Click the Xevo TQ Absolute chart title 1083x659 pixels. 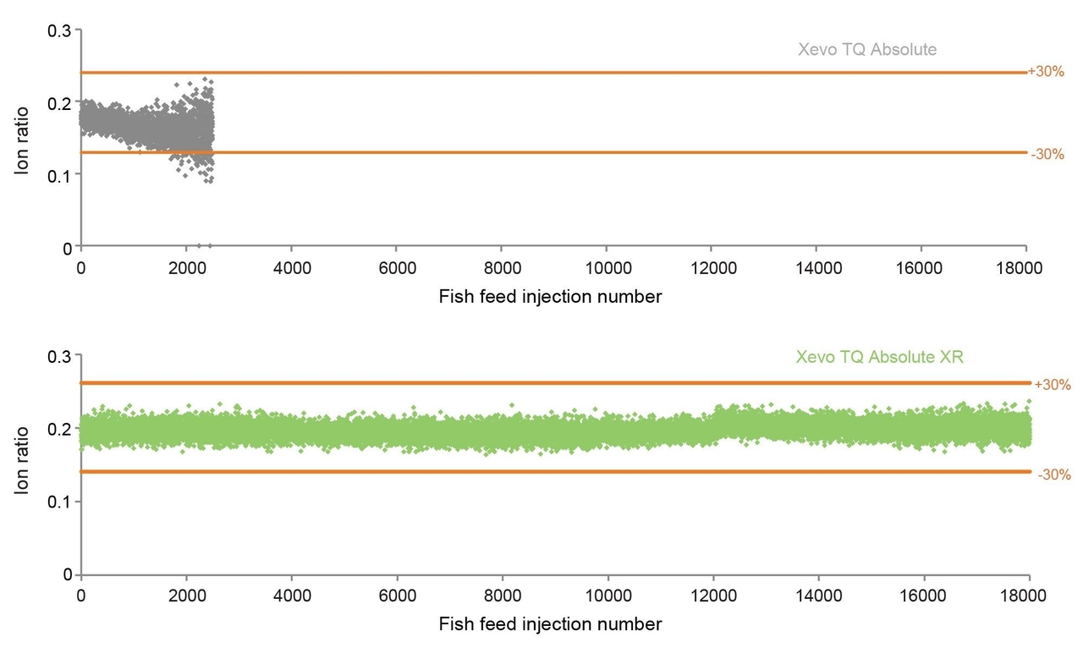867,49
